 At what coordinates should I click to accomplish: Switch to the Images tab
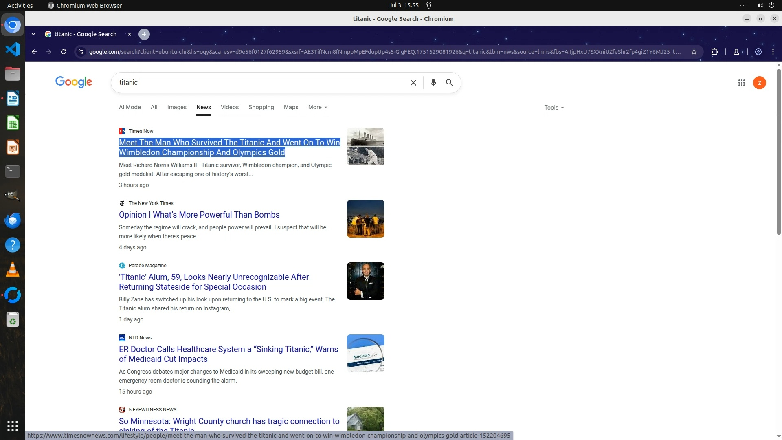click(x=176, y=107)
